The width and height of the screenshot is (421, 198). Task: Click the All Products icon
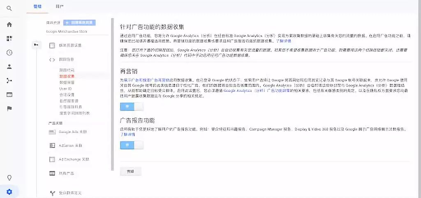[x=52, y=173]
